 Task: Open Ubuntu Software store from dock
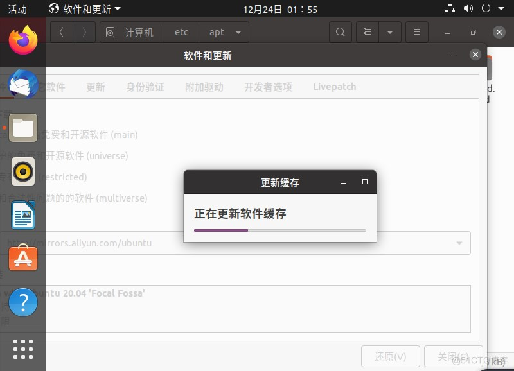coord(23,258)
